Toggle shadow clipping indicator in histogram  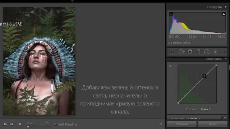(171, 14)
